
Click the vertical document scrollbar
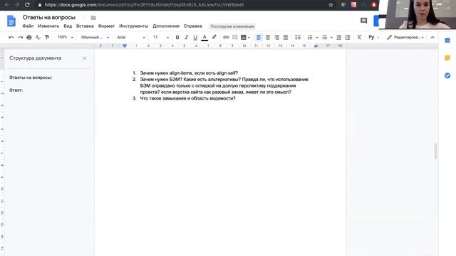coord(435,151)
